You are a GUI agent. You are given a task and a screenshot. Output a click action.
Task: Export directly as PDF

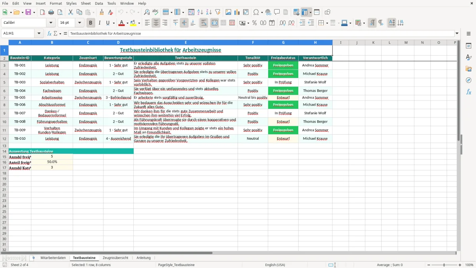pos(42,12)
